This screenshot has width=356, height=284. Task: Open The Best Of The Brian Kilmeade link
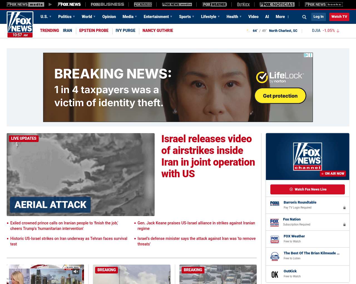tap(311, 253)
